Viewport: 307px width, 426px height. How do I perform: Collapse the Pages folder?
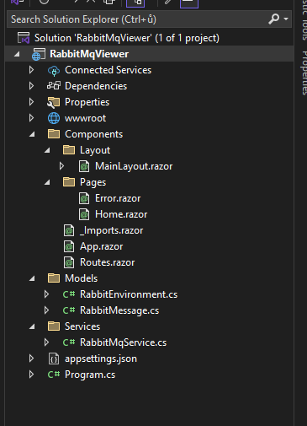click(x=47, y=182)
